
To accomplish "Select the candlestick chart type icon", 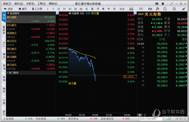I will [x=150, y=9].
